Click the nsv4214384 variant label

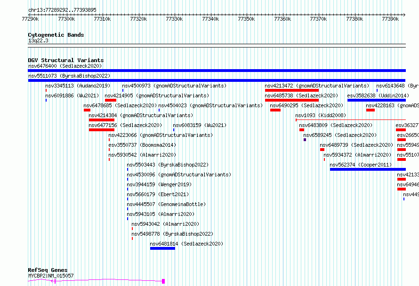(x=141, y=115)
